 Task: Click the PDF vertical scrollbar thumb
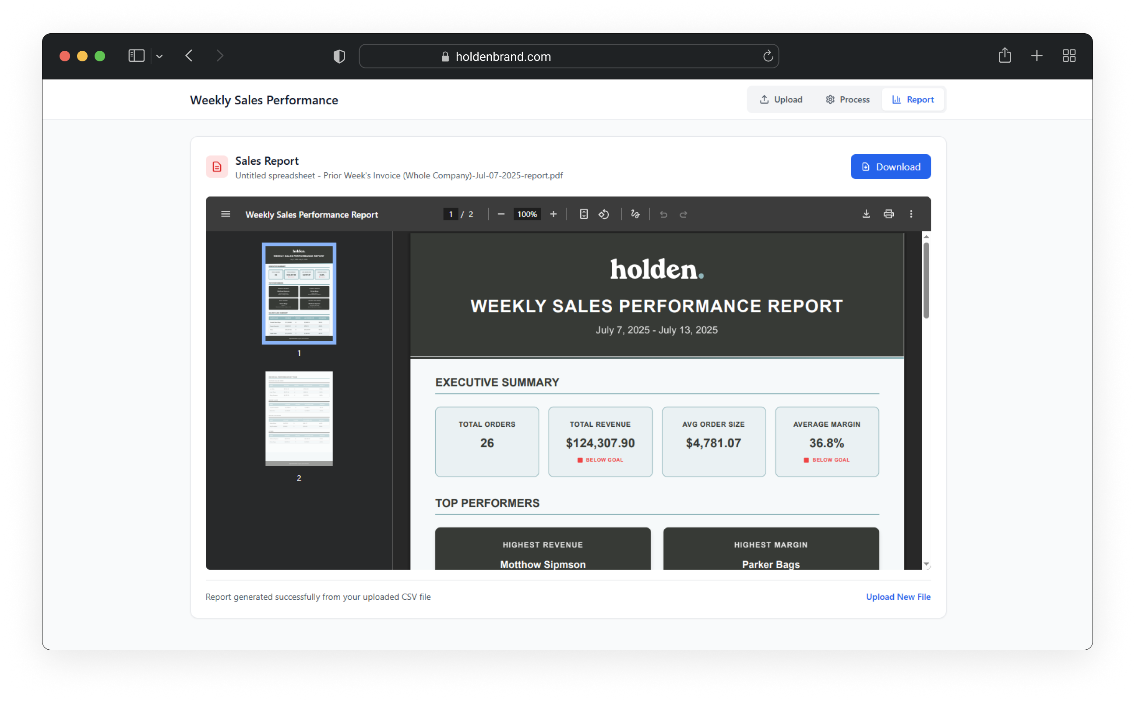click(926, 280)
